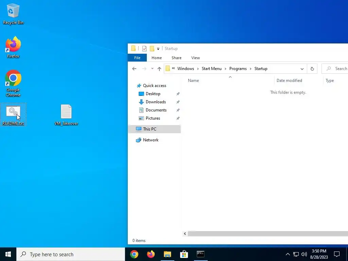Select This PC in navigation pane

154,129
